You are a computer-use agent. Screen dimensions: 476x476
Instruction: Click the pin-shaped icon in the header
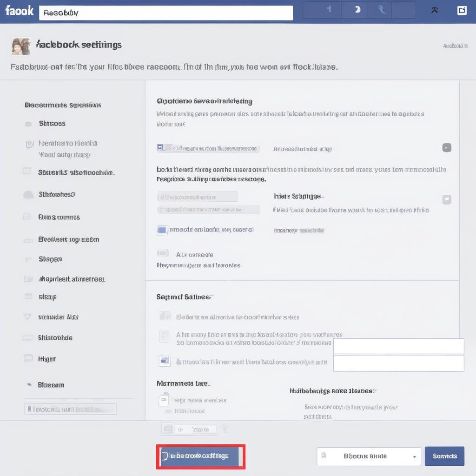click(x=382, y=10)
